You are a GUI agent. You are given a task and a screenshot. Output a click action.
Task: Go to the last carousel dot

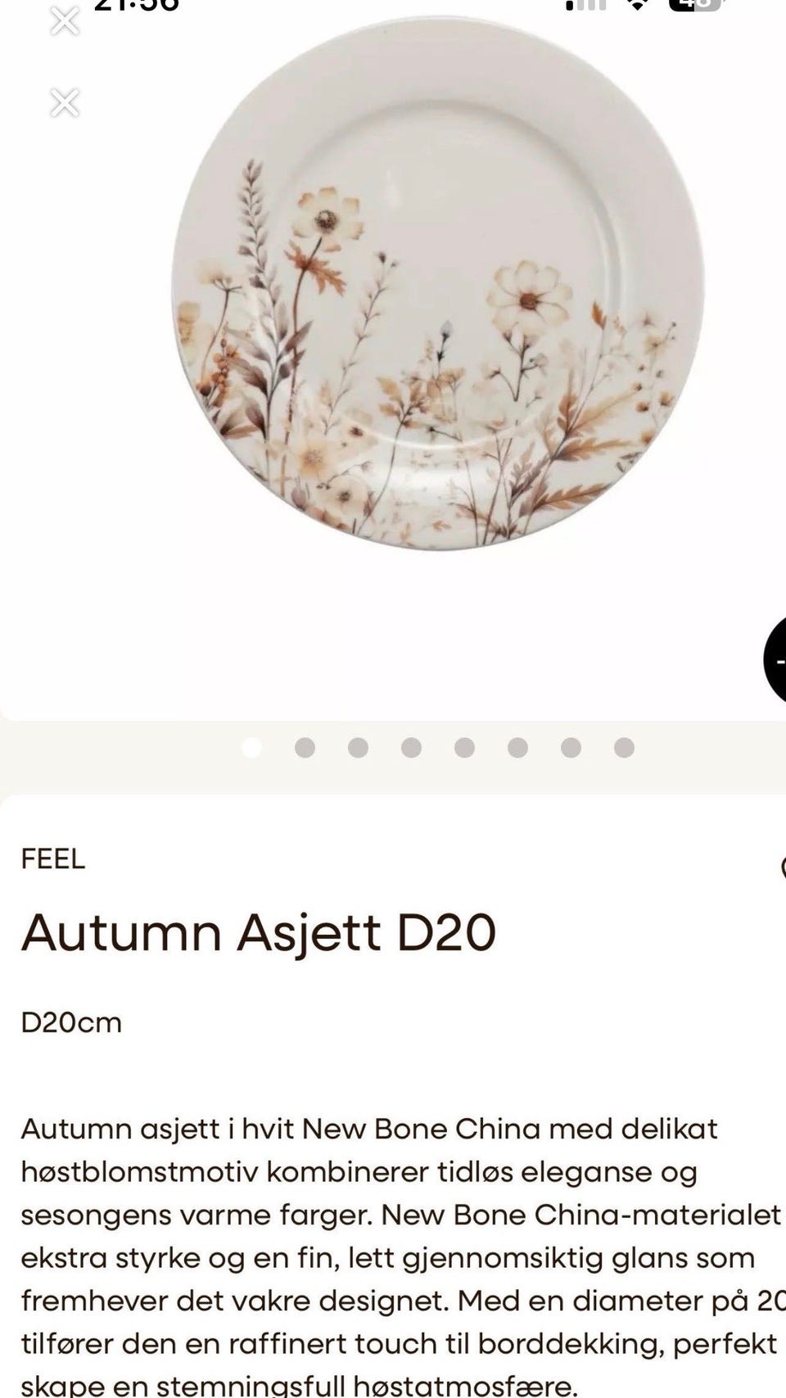pyautogui.click(x=624, y=747)
